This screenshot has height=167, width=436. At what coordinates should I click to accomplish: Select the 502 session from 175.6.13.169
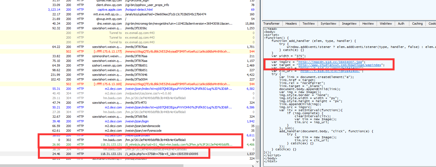click(128, 84)
